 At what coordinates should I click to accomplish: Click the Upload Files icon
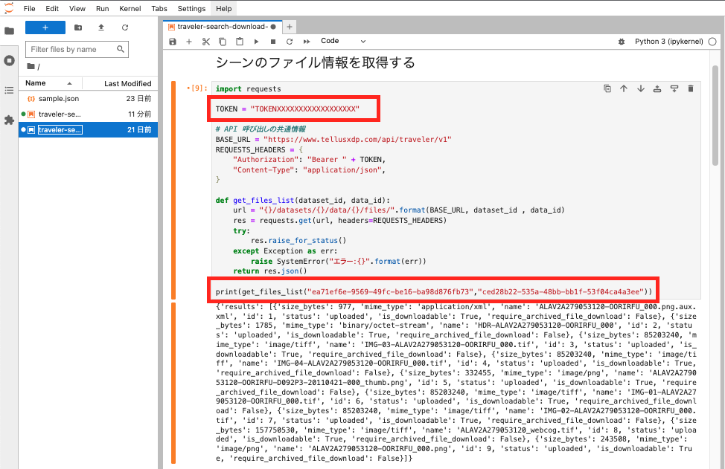pos(101,28)
